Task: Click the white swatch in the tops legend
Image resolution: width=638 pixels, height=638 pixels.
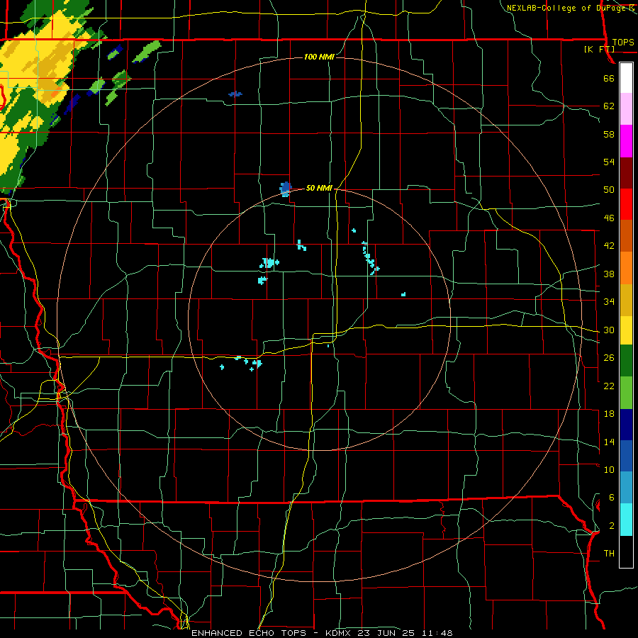Action: pos(626,78)
